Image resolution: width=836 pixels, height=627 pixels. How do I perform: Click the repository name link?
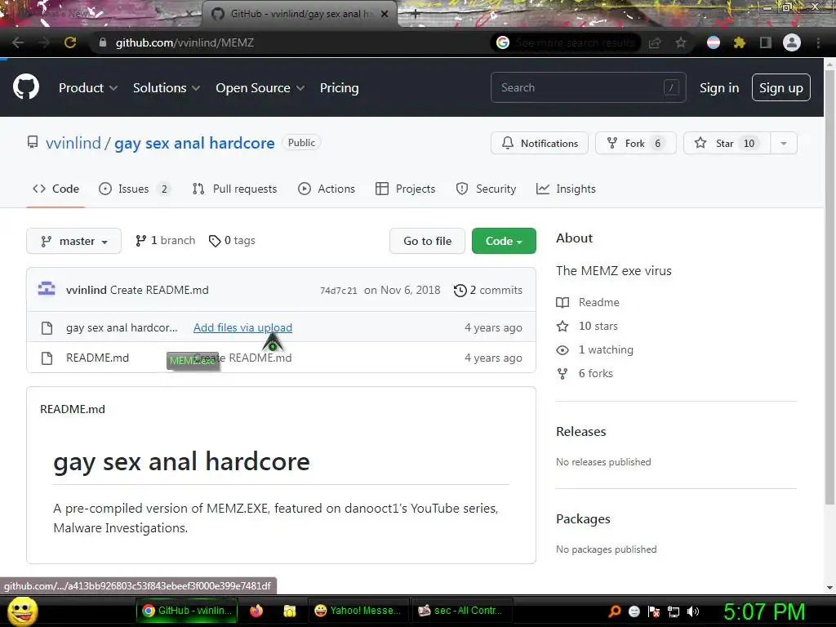click(194, 143)
